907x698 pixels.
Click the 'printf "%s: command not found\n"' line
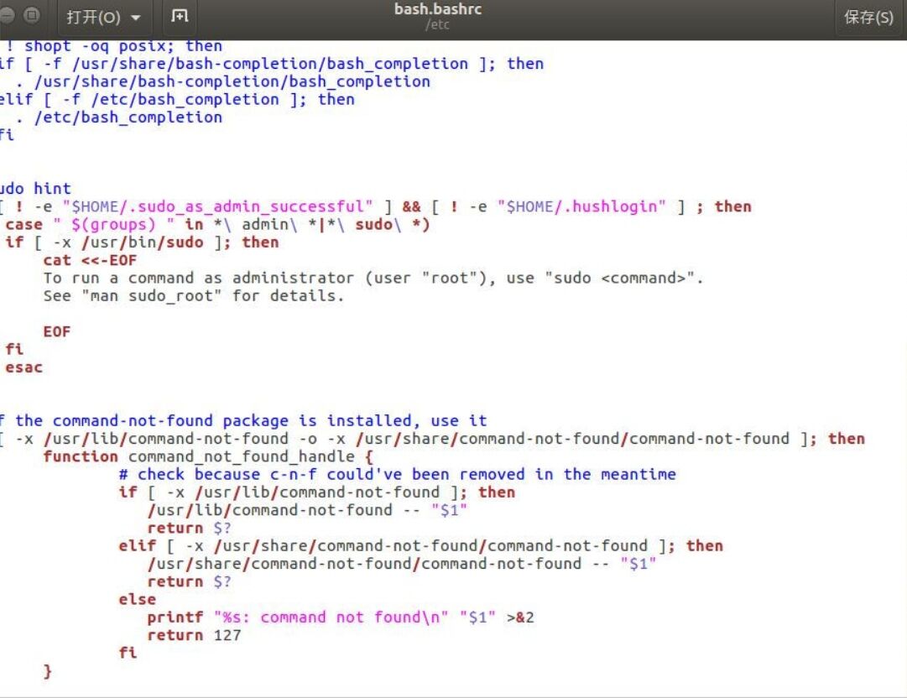(341, 617)
